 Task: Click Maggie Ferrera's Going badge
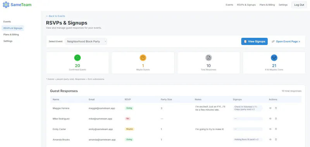click(129, 108)
